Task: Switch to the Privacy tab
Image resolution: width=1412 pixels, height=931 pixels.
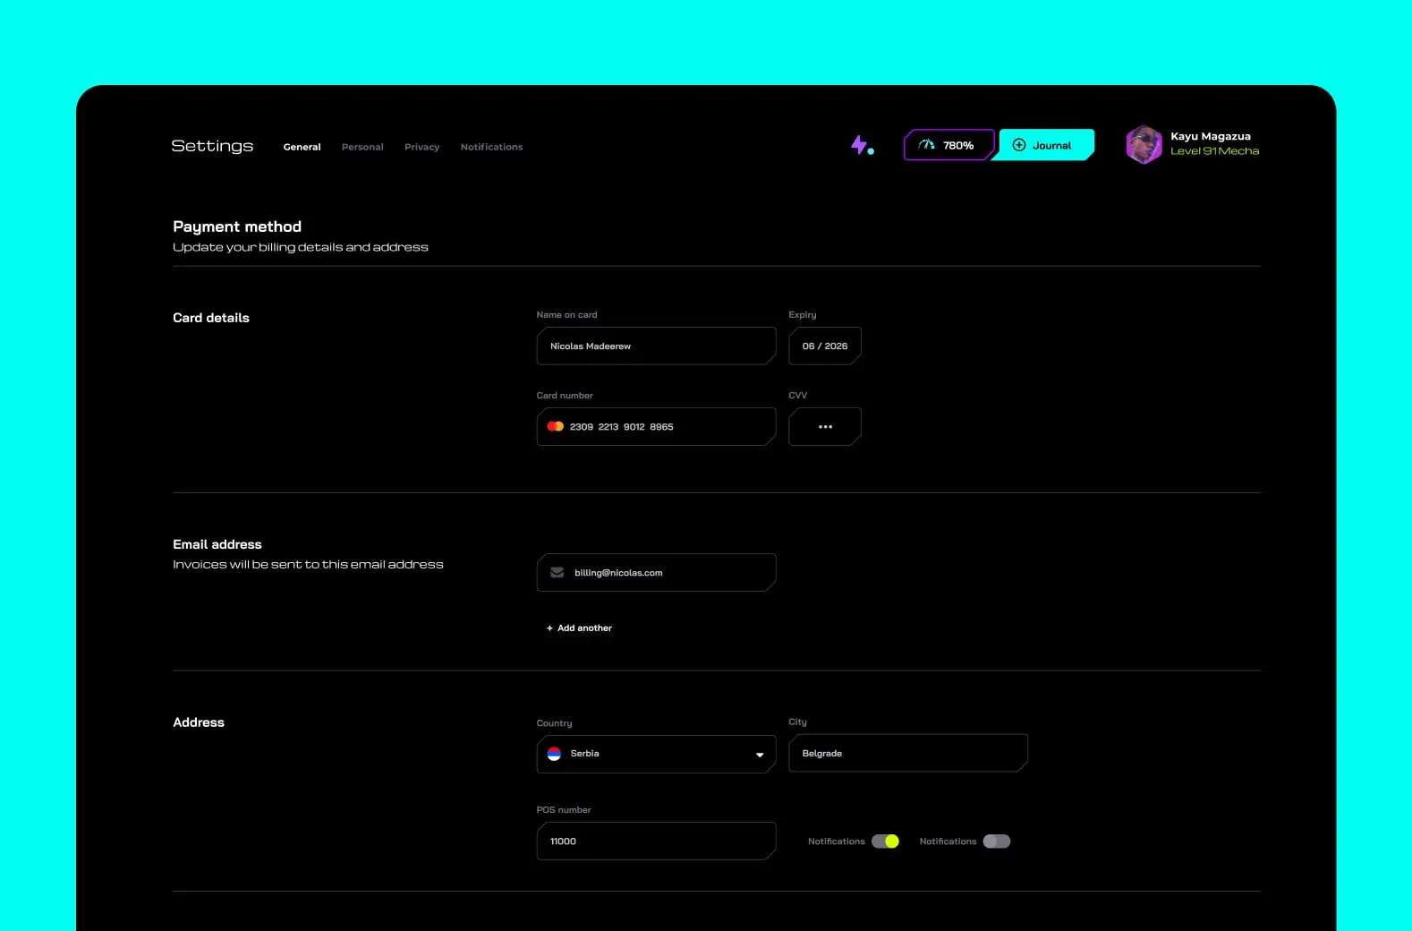Action: pos(421,147)
